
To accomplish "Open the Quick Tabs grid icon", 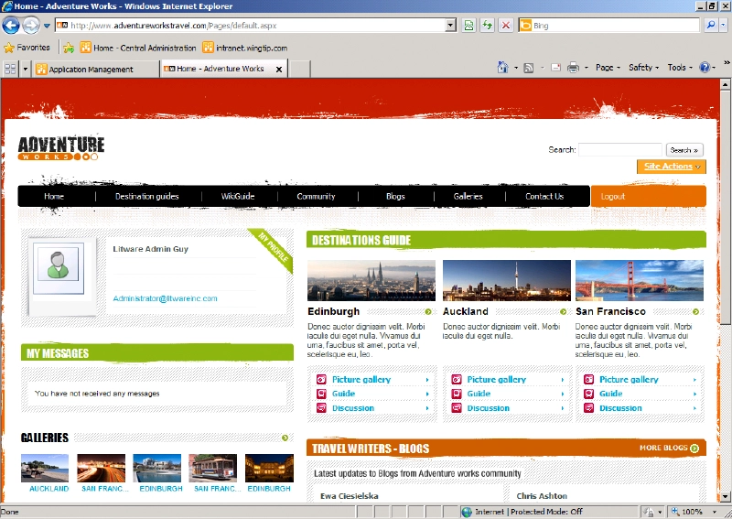I will click(x=10, y=69).
